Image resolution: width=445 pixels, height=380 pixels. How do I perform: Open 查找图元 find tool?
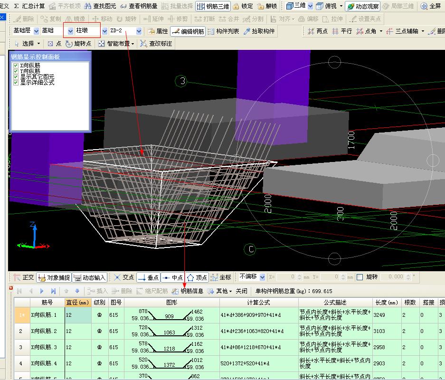coord(100,6)
